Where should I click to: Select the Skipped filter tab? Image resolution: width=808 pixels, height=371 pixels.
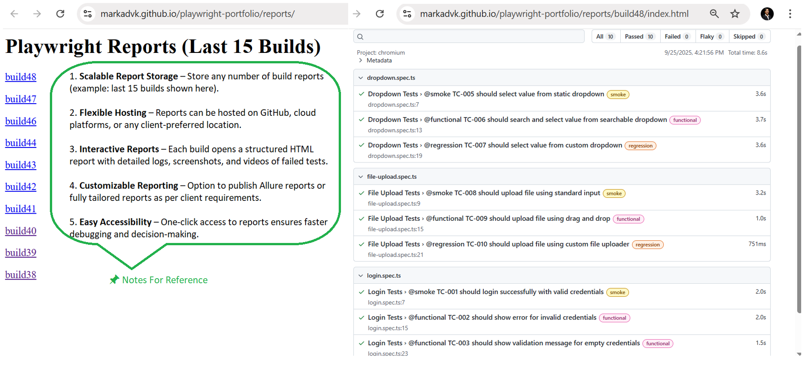pyautogui.click(x=749, y=37)
